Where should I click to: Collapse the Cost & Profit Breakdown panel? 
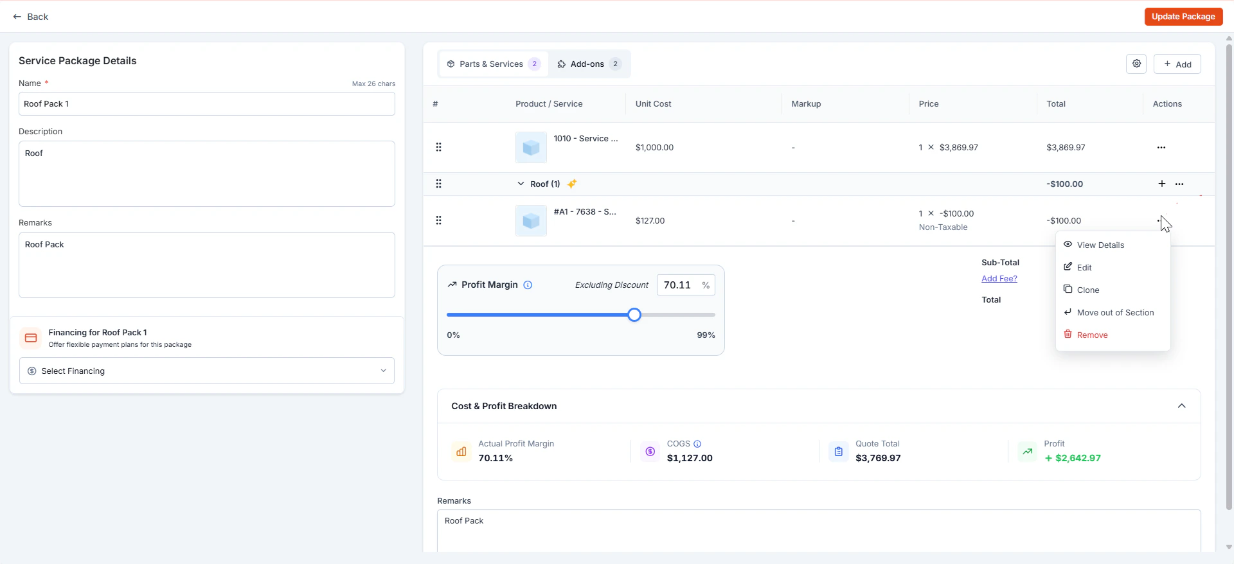tap(1181, 406)
